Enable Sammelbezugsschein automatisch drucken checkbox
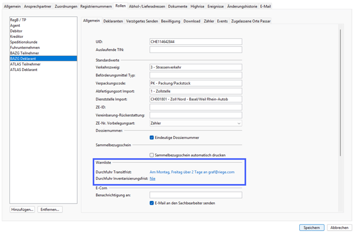This screenshot has width=353, height=232. [152, 155]
